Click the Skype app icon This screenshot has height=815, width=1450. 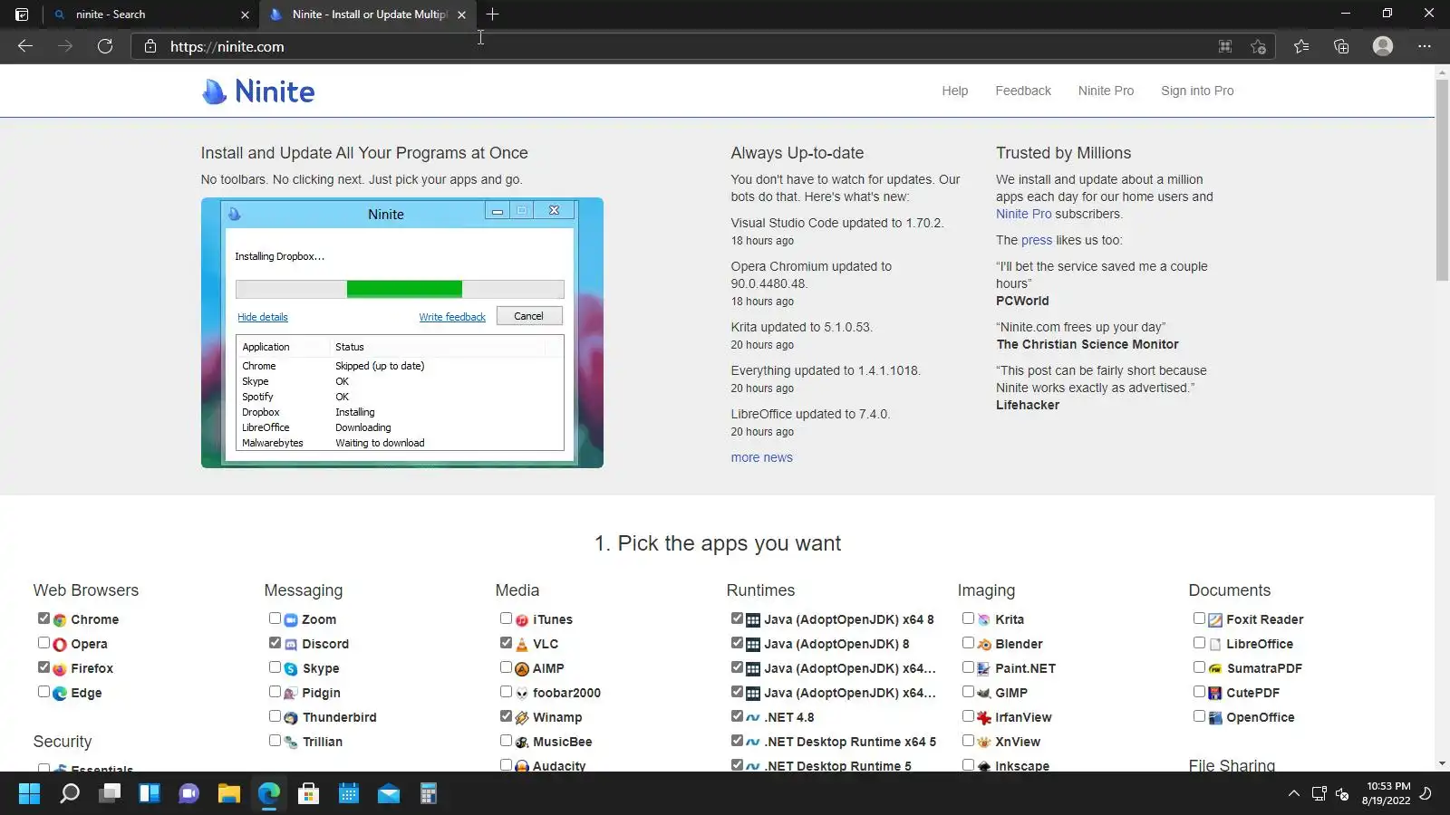291,669
